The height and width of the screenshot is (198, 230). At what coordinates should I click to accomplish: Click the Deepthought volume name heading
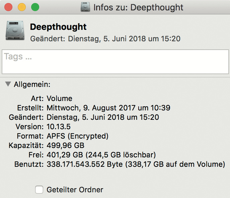[58, 27]
